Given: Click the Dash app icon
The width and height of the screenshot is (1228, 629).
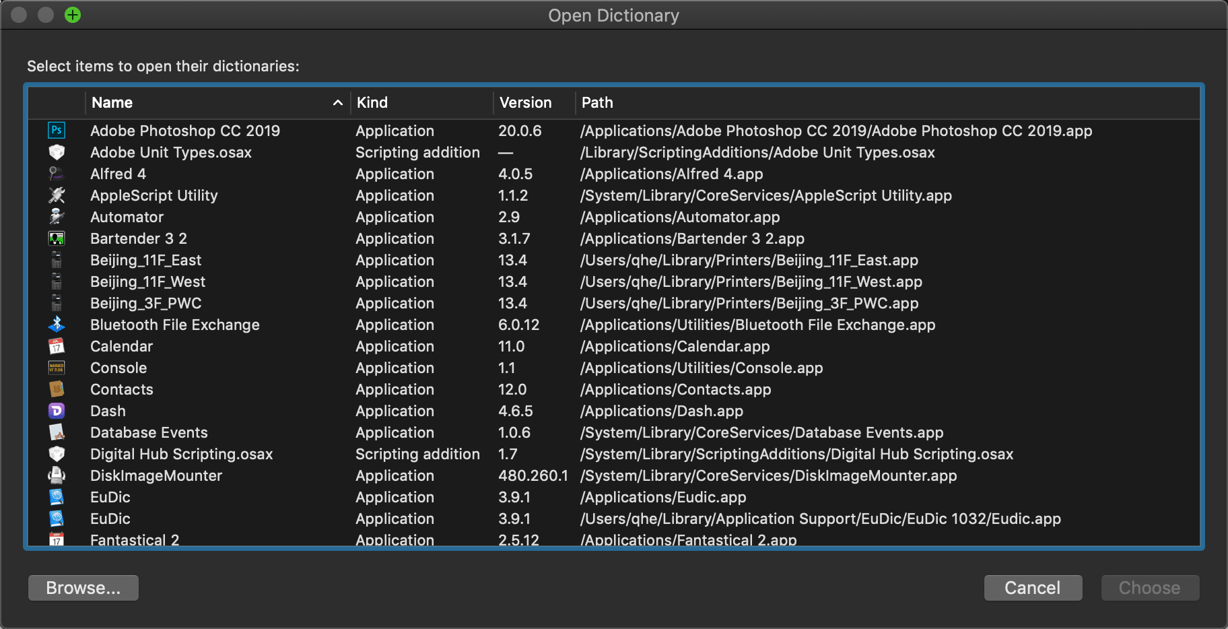Looking at the screenshot, I should (57, 411).
